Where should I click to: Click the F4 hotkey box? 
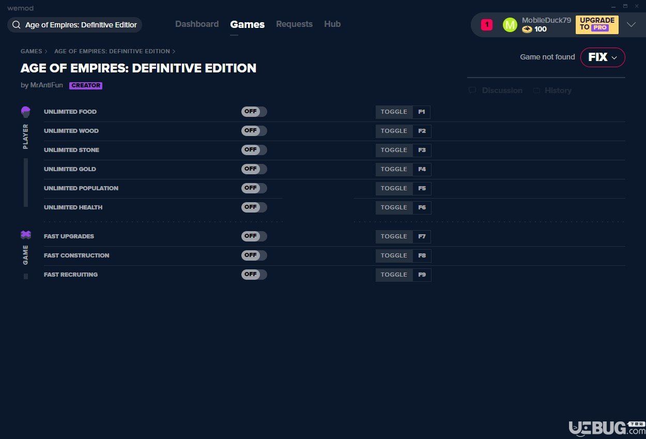(422, 169)
